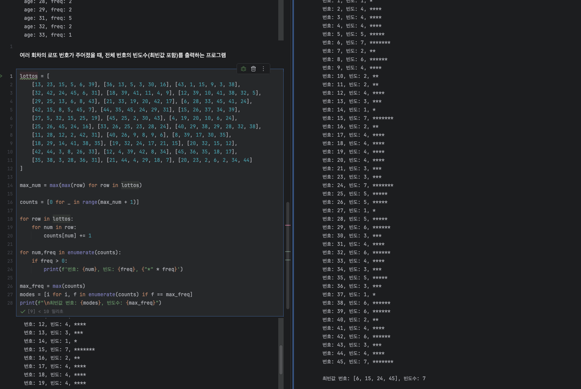
Task: Click the '번호: 29, 빈도: 6' output line
Action: (x=356, y=227)
